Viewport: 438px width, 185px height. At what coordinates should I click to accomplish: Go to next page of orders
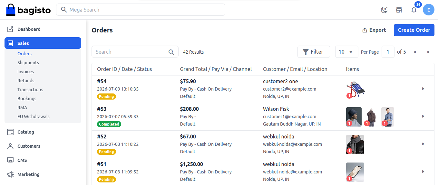pyautogui.click(x=428, y=52)
